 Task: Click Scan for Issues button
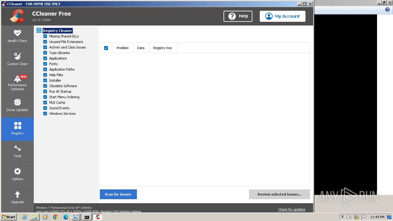point(118,194)
